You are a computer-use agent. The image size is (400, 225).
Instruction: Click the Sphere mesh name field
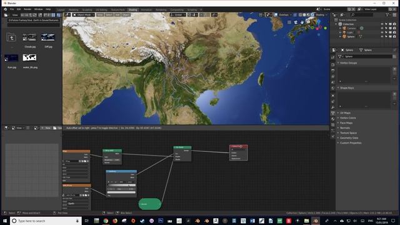pos(367,56)
